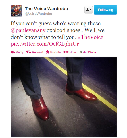Viewport: 127px width, 138px height.
Task: Open the oxblood shoes photo
Action: pyautogui.click(x=64, y=97)
